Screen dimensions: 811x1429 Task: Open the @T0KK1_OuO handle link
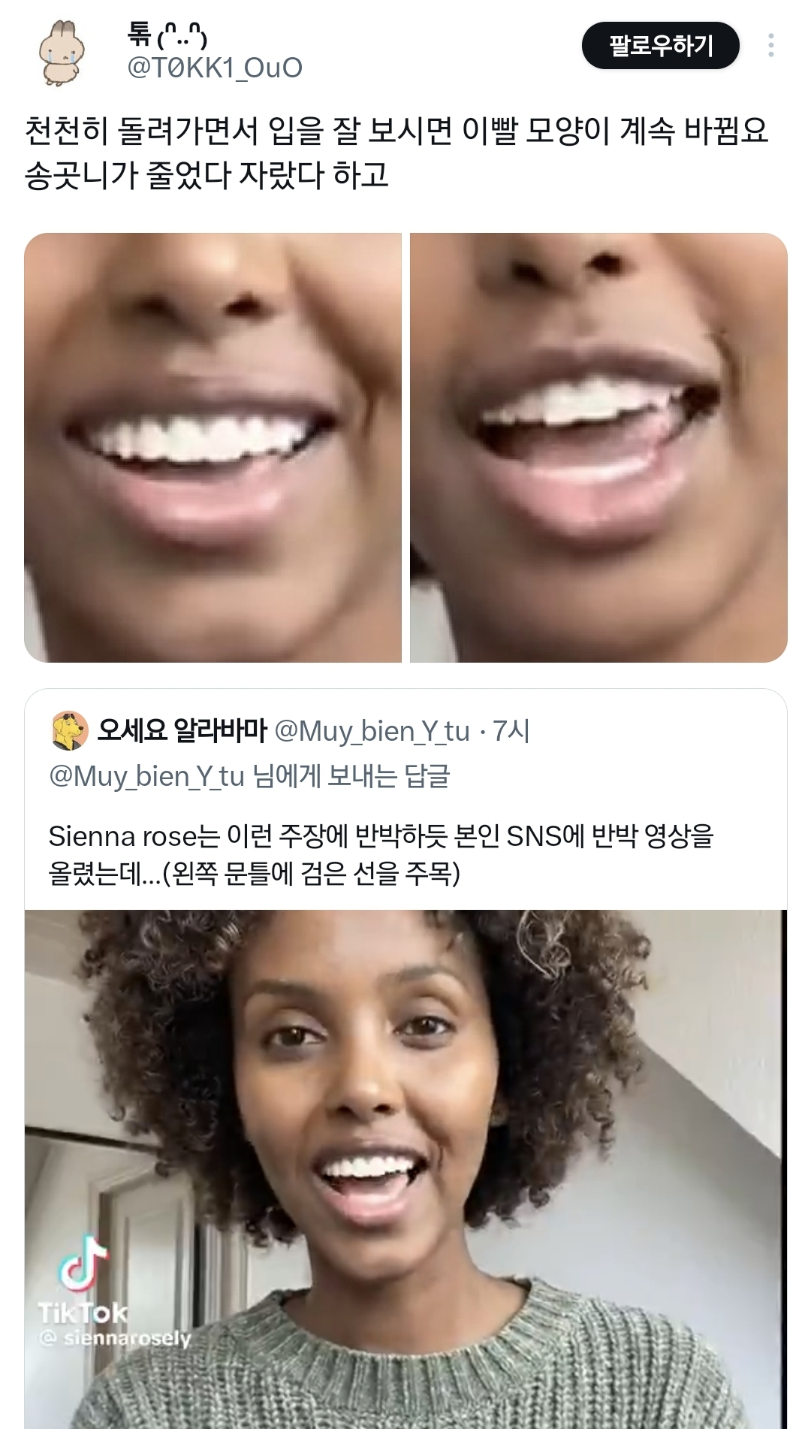click(x=215, y=68)
